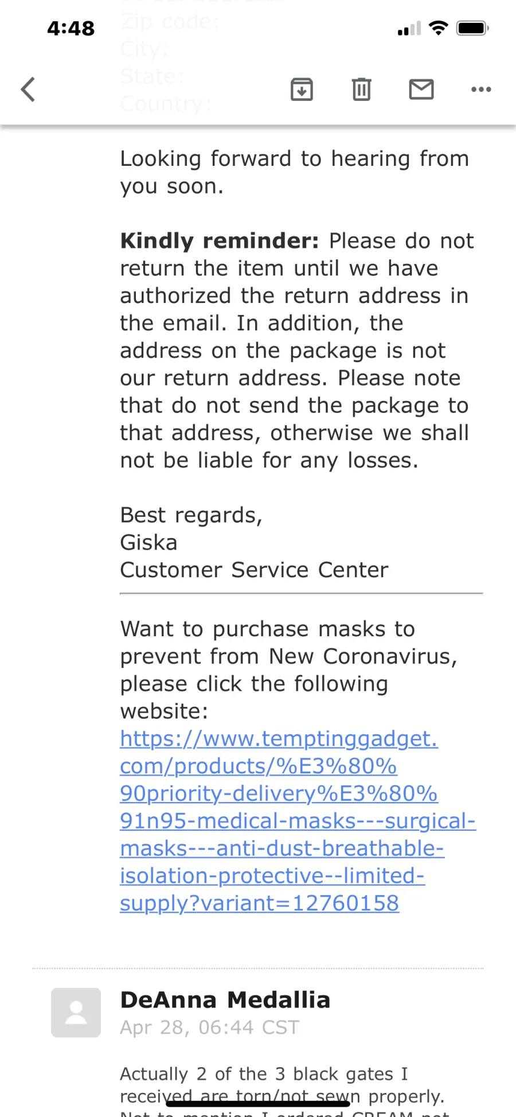Tap the name "Giska" in the signature
The height and width of the screenshot is (1117, 516).
pos(148,543)
